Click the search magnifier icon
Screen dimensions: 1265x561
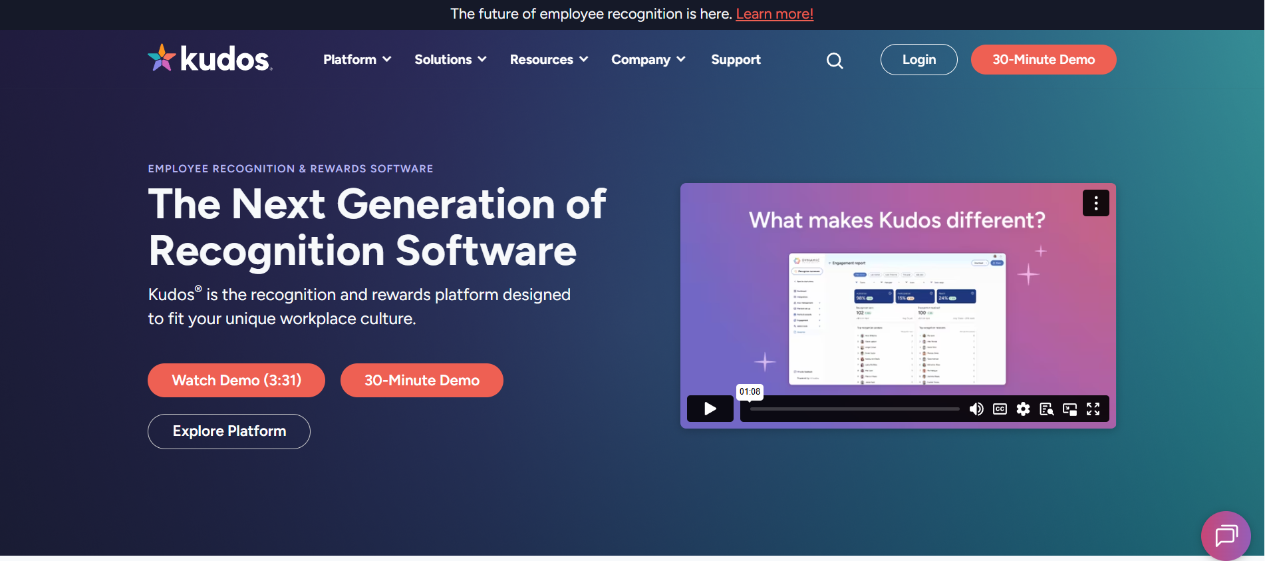835,61
